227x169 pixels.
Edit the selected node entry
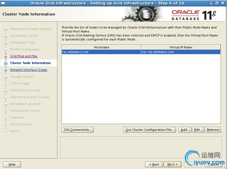[198, 130]
